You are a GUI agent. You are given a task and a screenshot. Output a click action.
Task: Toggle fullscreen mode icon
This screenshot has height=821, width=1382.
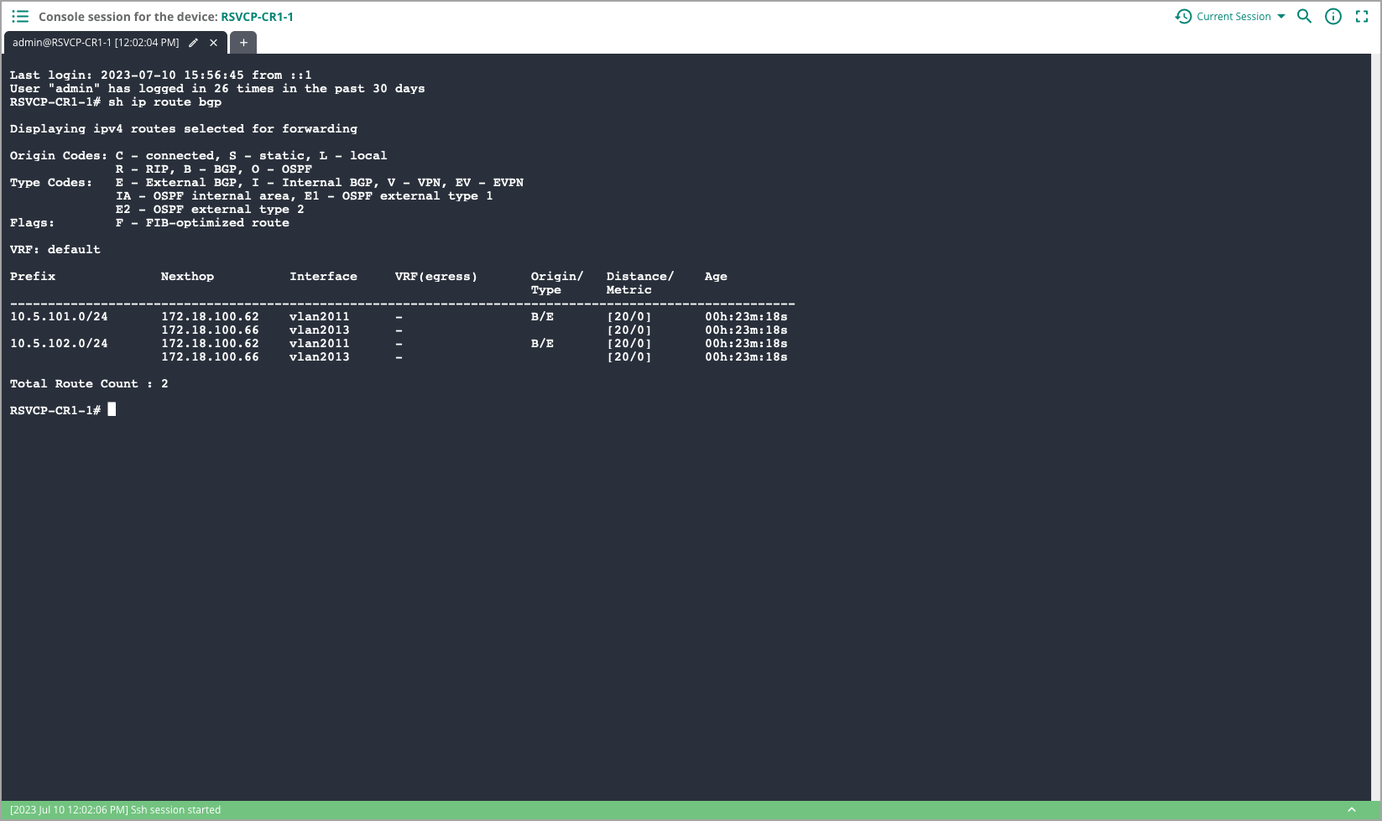tap(1362, 17)
